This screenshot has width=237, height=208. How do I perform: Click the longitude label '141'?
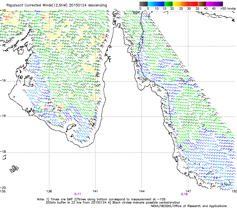(x=95, y=191)
